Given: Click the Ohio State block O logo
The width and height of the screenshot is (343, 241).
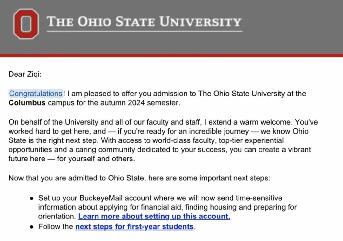Looking at the screenshot, I should (x=26, y=24).
